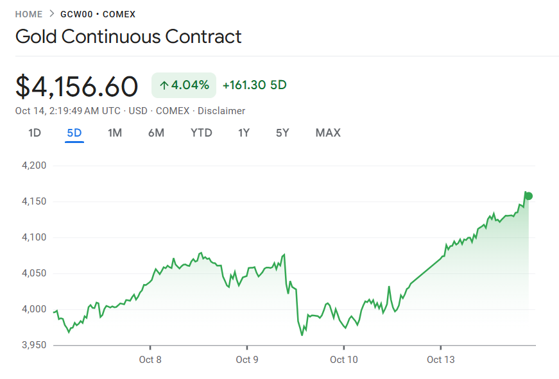Viewport: 559px width, 379px height.
Task: Switch chart to 6M range
Action: [x=156, y=133]
